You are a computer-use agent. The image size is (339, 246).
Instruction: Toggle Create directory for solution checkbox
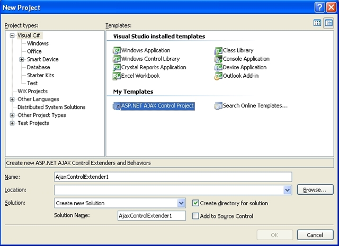pyautogui.click(x=195, y=203)
